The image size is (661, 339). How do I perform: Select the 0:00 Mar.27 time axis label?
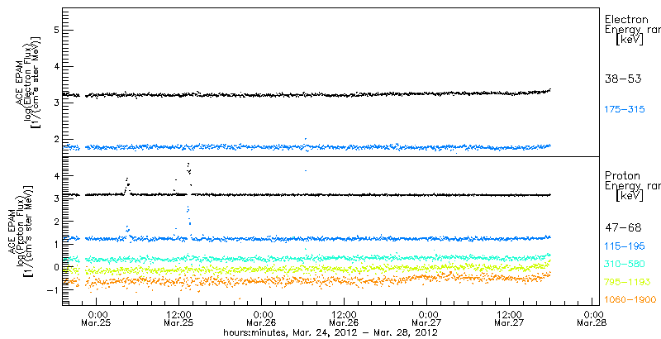pos(427,318)
